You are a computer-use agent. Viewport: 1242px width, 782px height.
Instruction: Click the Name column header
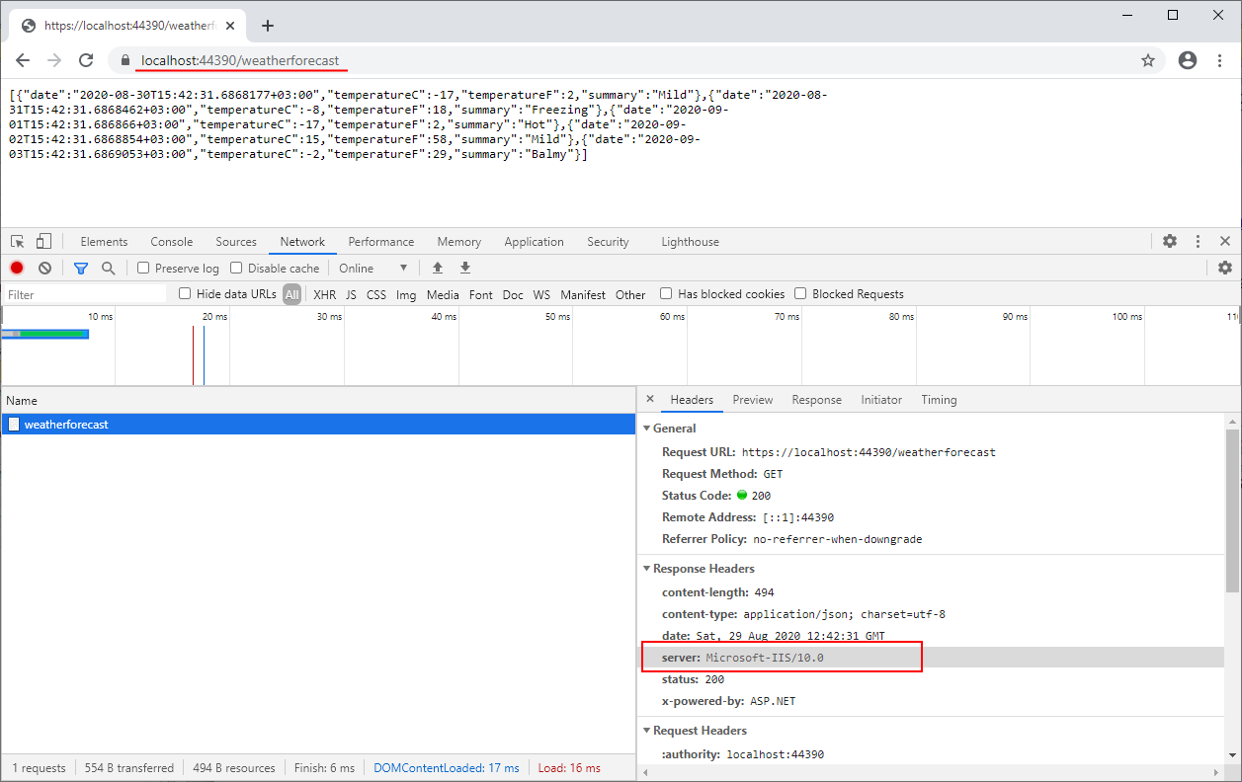pyautogui.click(x=318, y=401)
